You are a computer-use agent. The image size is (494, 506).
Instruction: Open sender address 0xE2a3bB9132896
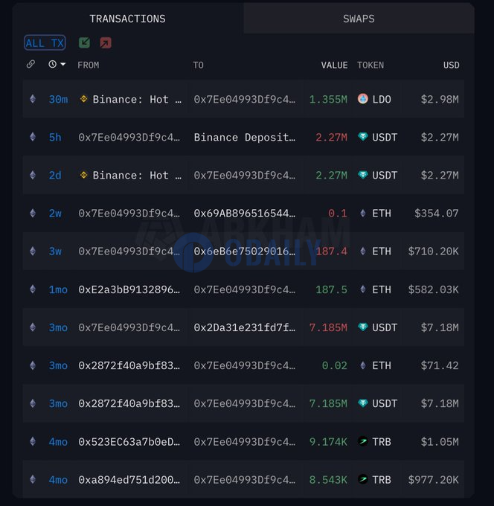[129, 289]
